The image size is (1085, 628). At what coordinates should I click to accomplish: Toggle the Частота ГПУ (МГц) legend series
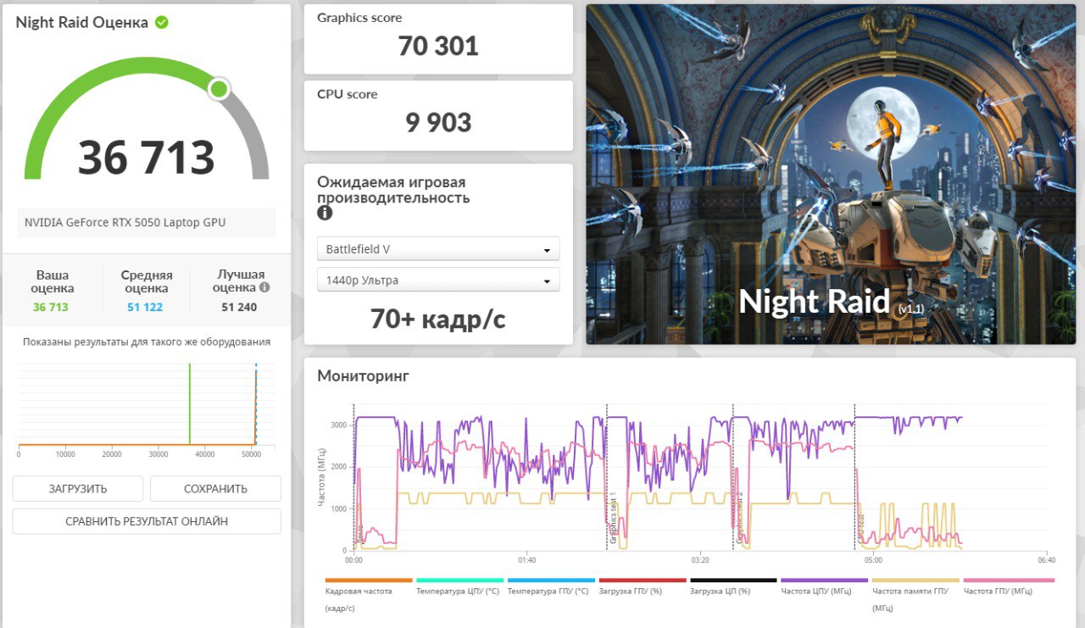(1007, 586)
